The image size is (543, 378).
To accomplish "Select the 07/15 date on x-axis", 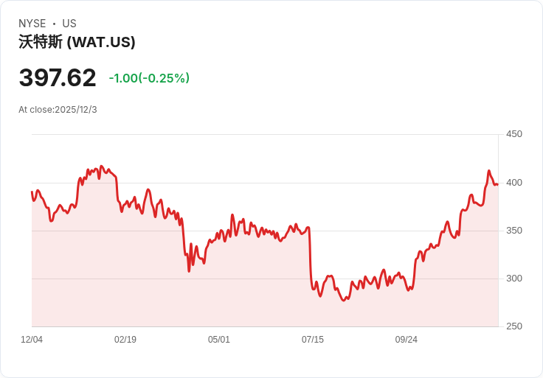I will (x=313, y=340).
